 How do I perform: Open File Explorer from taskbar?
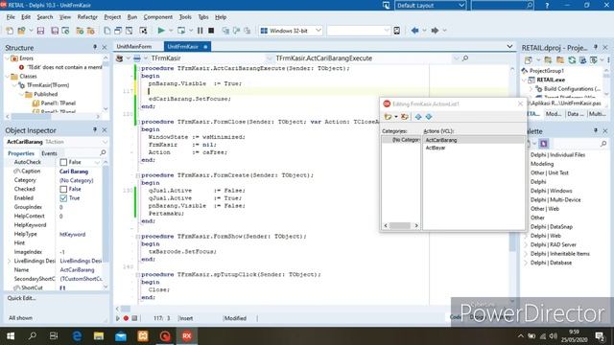[99, 336]
